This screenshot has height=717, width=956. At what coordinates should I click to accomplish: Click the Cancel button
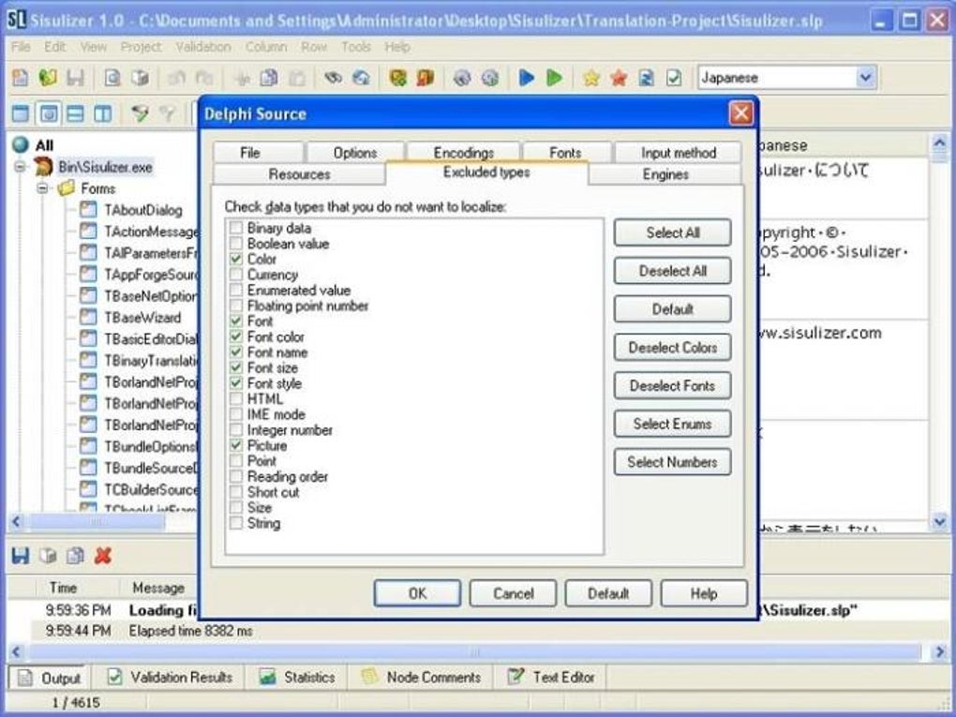click(513, 593)
